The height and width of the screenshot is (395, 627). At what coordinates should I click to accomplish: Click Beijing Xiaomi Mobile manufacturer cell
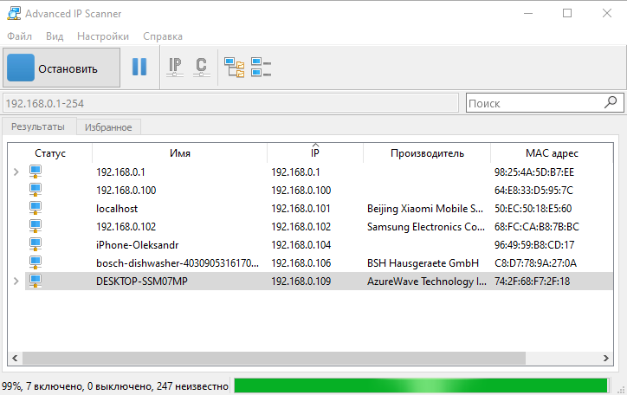click(425, 208)
